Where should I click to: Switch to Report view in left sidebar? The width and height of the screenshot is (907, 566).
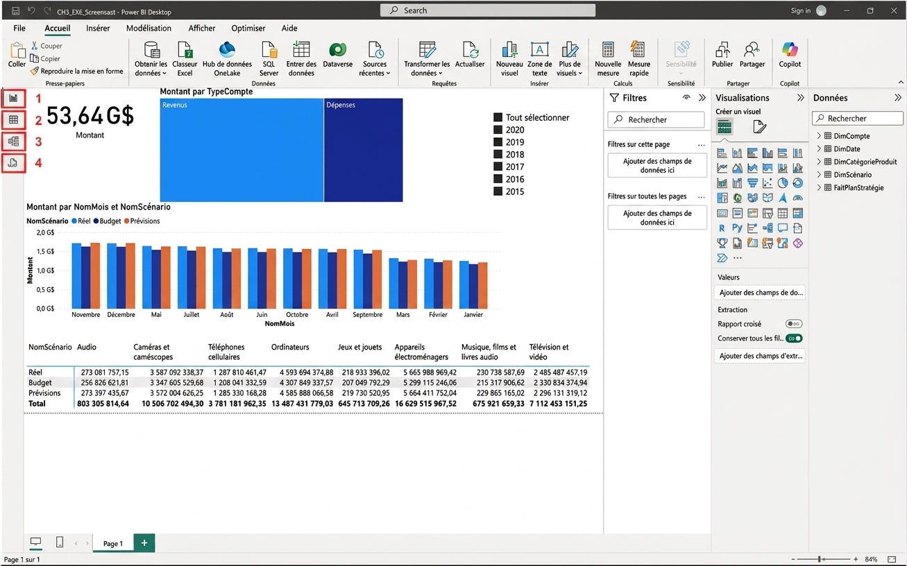tap(13, 98)
